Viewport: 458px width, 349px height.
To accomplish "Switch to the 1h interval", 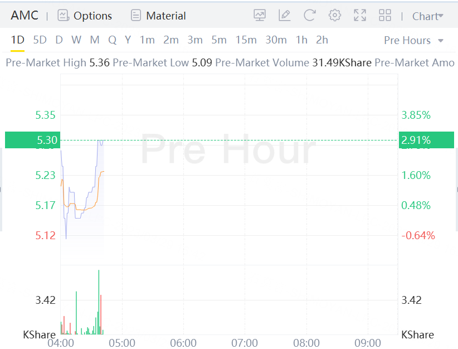I will pos(301,40).
